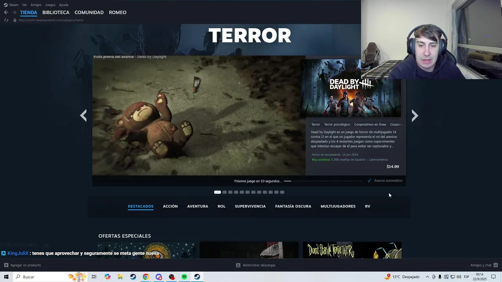Open the ROMEO profile section

118,13
